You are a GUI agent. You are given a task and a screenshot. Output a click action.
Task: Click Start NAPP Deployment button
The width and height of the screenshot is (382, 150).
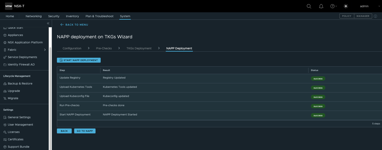coord(79,60)
